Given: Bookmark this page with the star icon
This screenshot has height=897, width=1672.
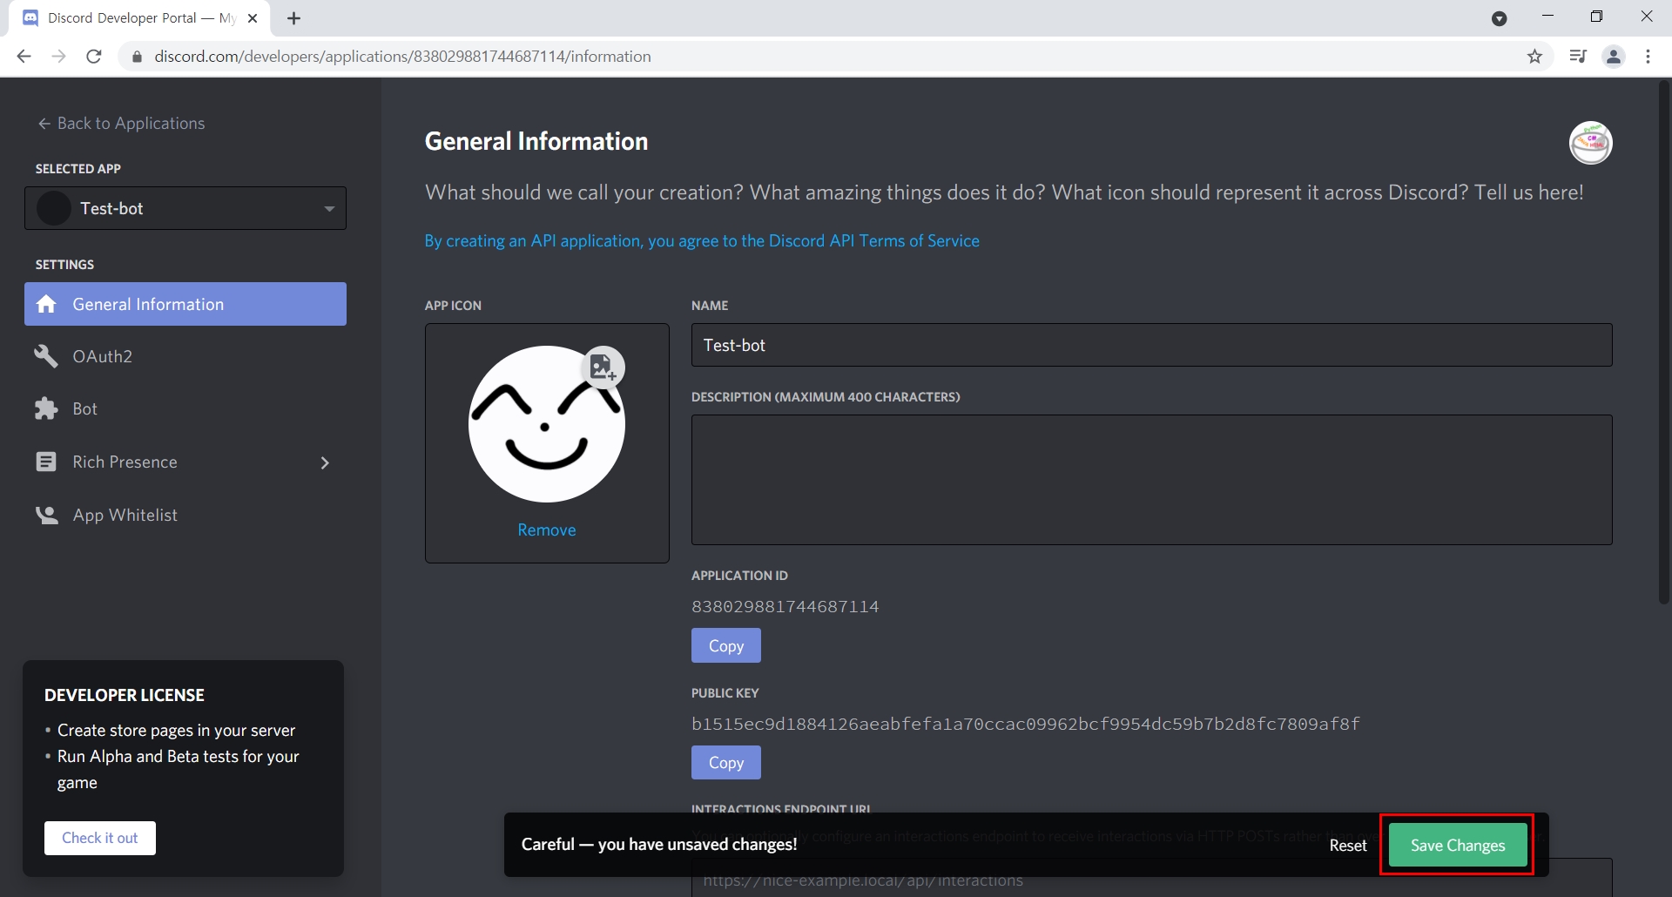Looking at the screenshot, I should pos(1534,57).
